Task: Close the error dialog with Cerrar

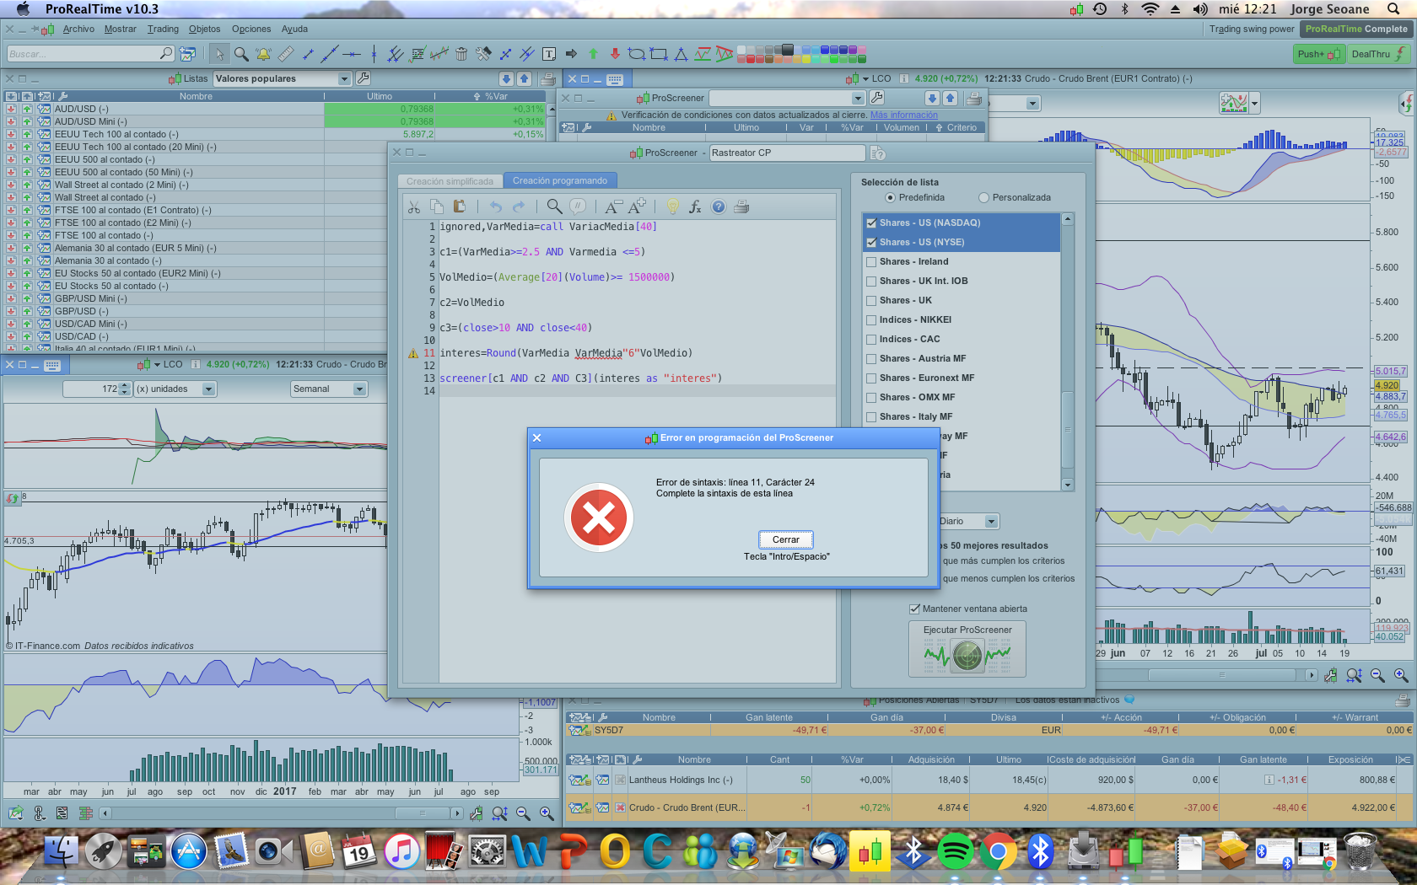Action: click(785, 539)
